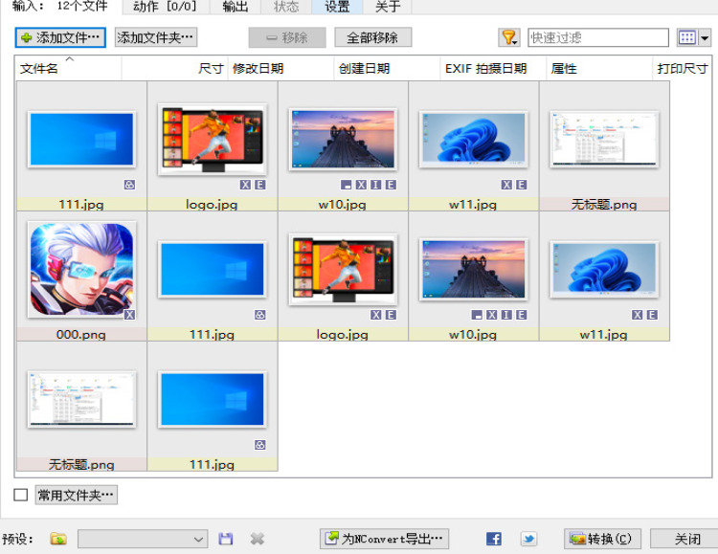Open the 常用文件夹… button

(x=76, y=495)
